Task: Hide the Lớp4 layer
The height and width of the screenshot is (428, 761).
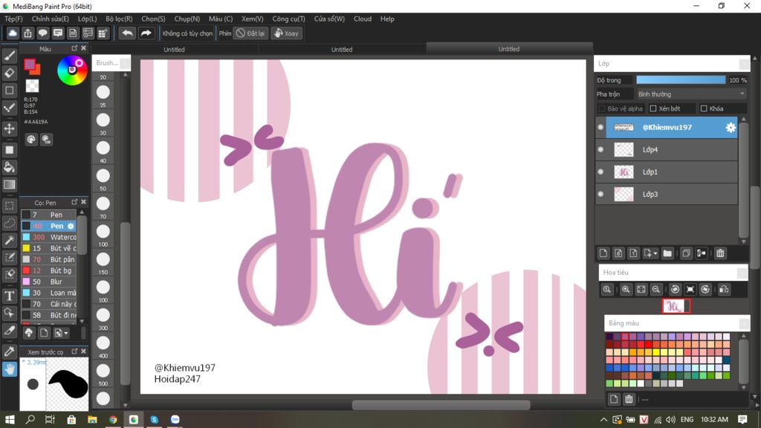Action: (x=600, y=149)
